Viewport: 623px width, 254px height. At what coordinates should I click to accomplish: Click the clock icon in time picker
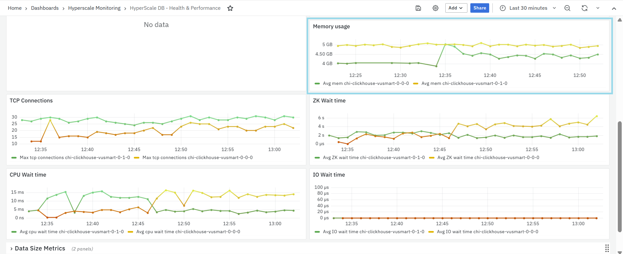coord(502,8)
